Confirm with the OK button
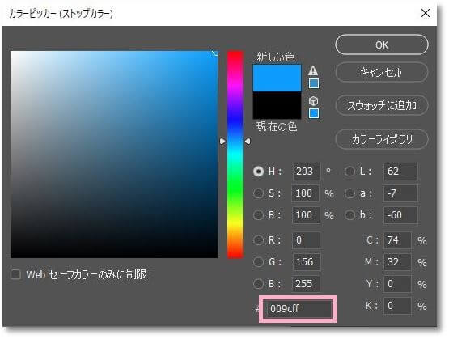Image resolution: width=449 pixels, height=339 pixels. pyautogui.click(x=382, y=44)
